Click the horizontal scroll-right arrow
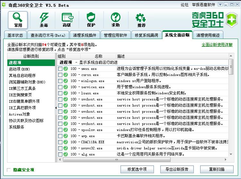 pos(225,159)
